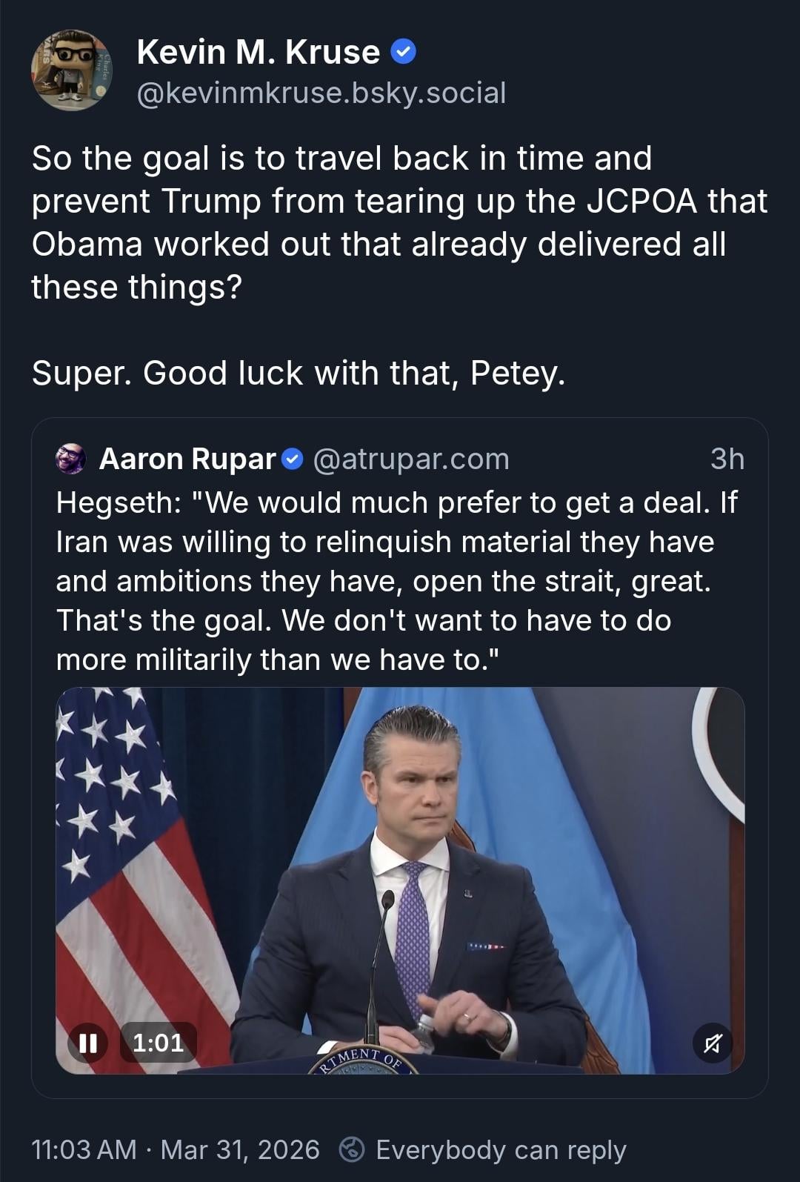This screenshot has height=1182, width=800.
Task: Click Kevin M. Kruse's blue verified badge
Action: (x=403, y=52)
